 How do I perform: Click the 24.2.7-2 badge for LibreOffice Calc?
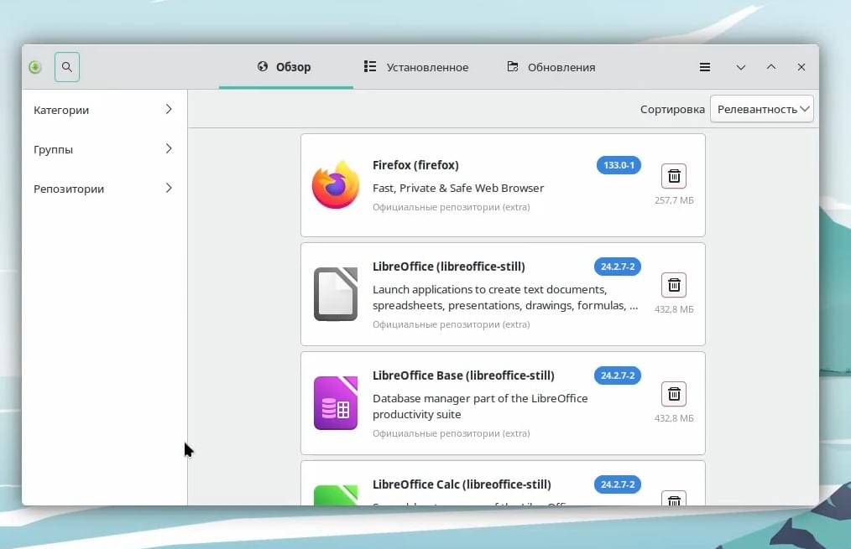[618, 484]
